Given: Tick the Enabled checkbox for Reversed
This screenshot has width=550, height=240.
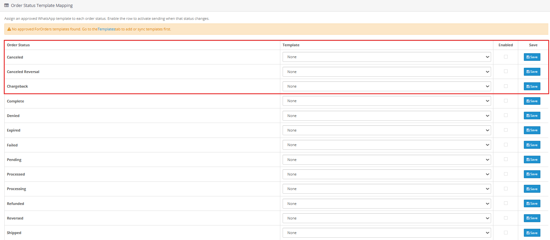Looking at the screenshot, I should (506, 218).
